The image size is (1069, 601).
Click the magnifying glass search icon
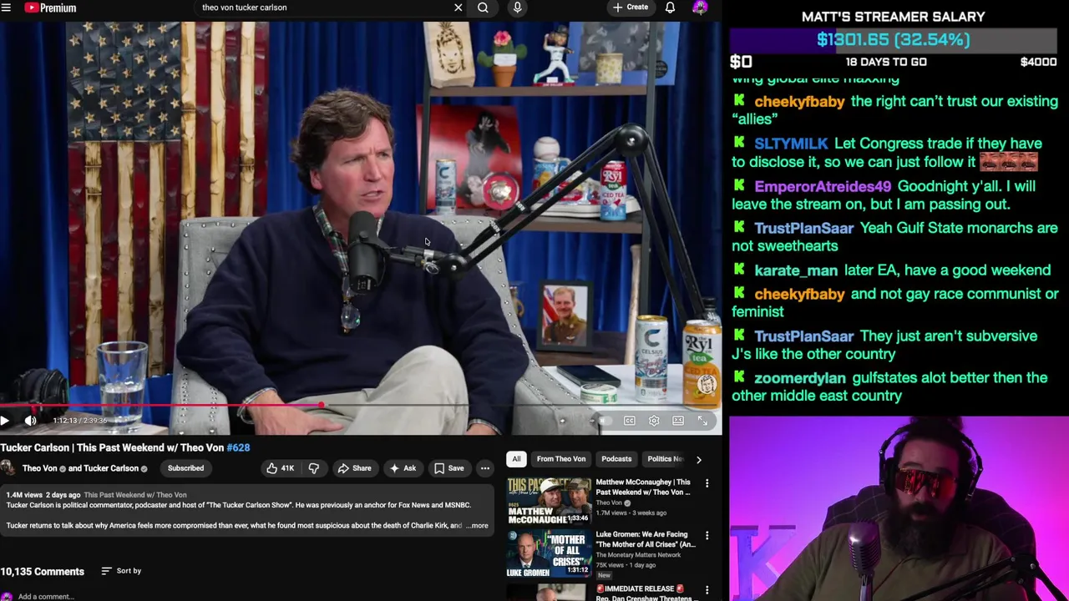point(483,8)
